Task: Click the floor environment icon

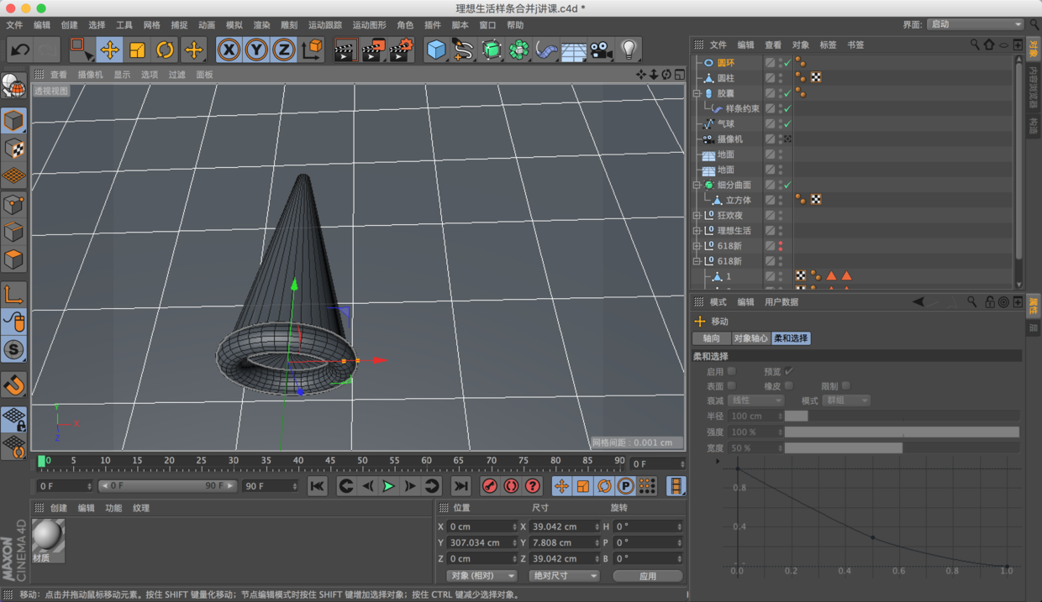Action: (574, 50)
